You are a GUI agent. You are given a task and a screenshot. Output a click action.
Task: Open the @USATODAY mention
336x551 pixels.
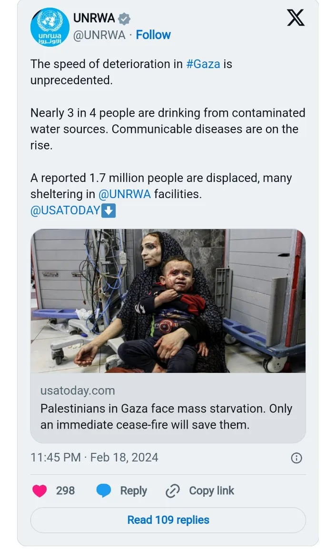pyautogui.click(x=65, y=210)
